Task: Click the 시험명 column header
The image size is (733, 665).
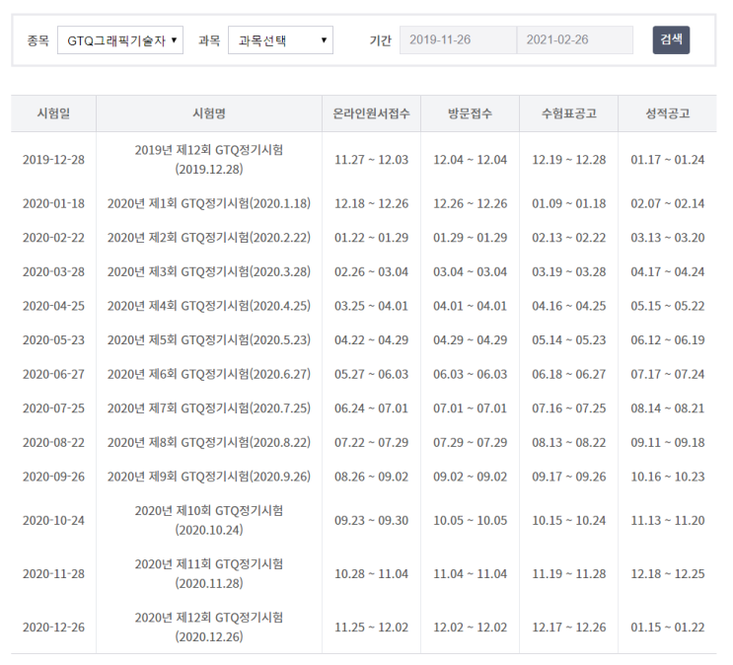Action: pyautogui.click(x=209, y=113)
